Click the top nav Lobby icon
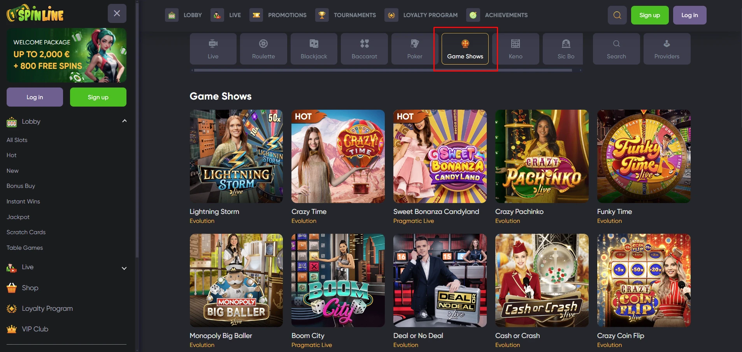Viewport: 742px width, 352px height. tap(172, 15)
